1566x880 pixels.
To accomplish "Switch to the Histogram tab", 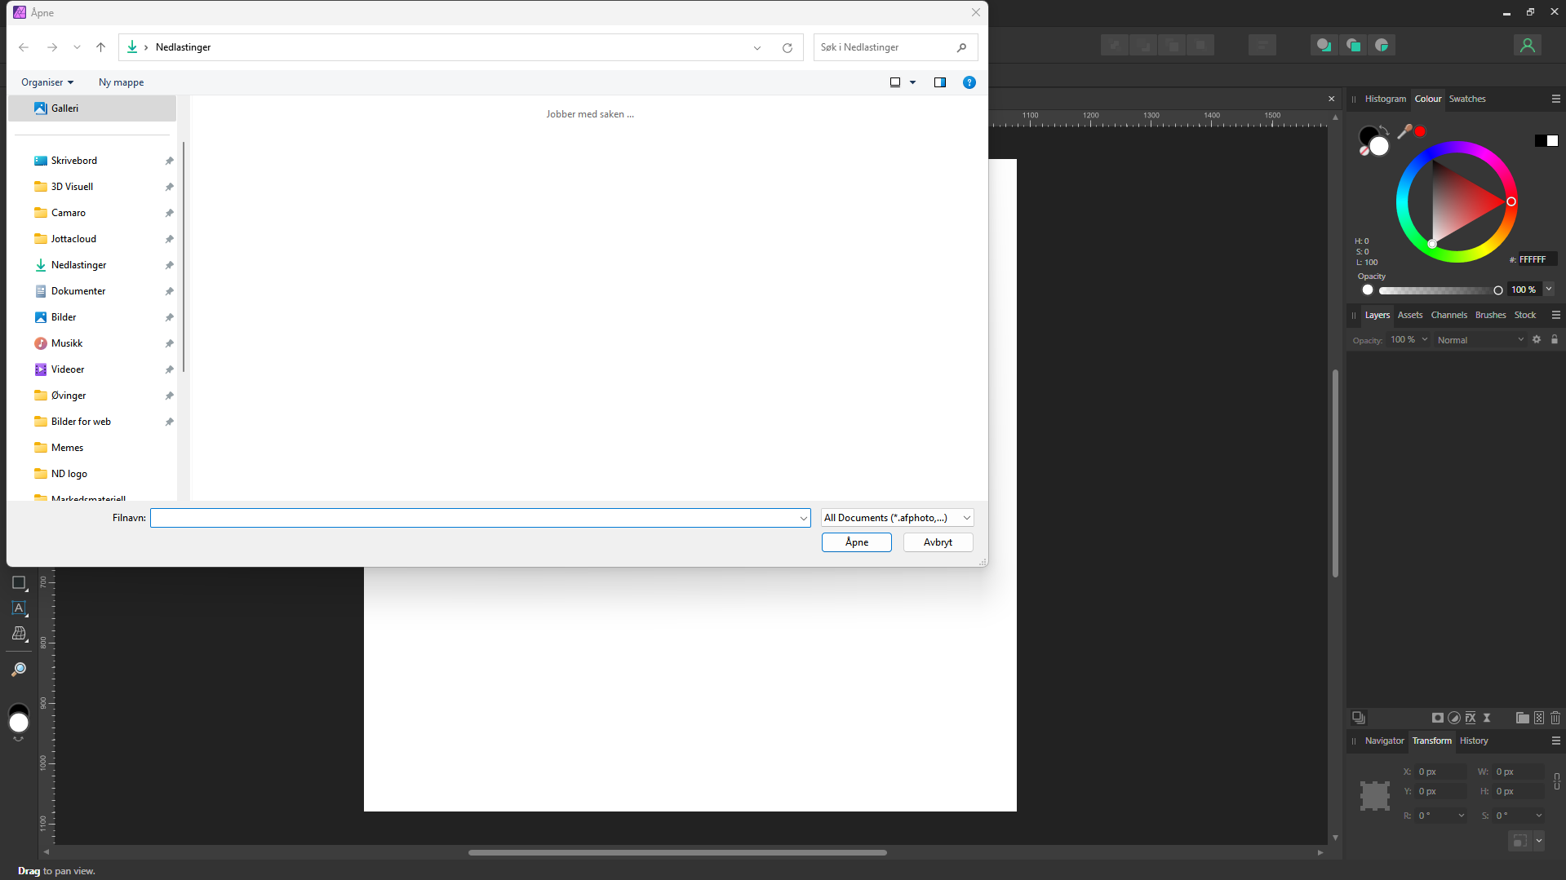I will pyautogui.click(x=1386, y=99).
